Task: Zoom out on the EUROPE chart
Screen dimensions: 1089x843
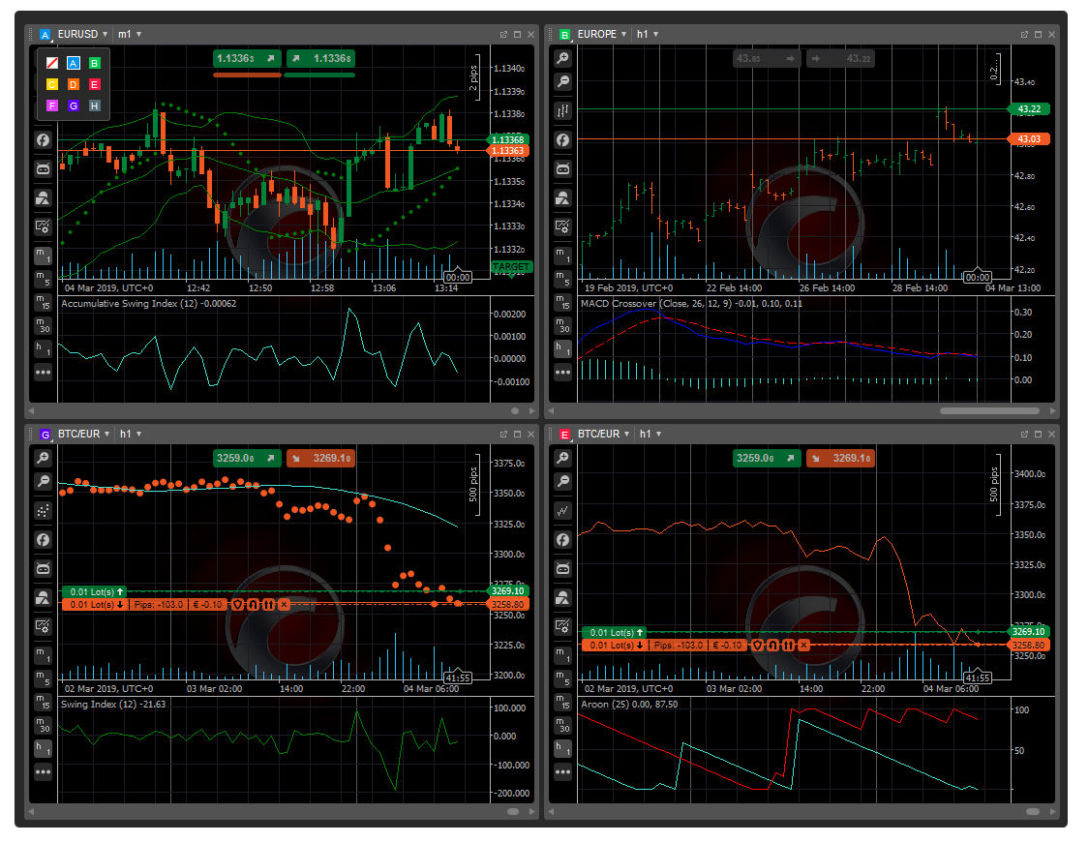Action: click(562, 82)
